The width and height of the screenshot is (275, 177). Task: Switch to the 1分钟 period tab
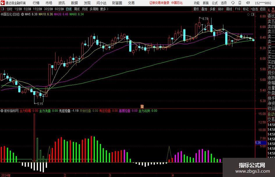pos(18,9)
